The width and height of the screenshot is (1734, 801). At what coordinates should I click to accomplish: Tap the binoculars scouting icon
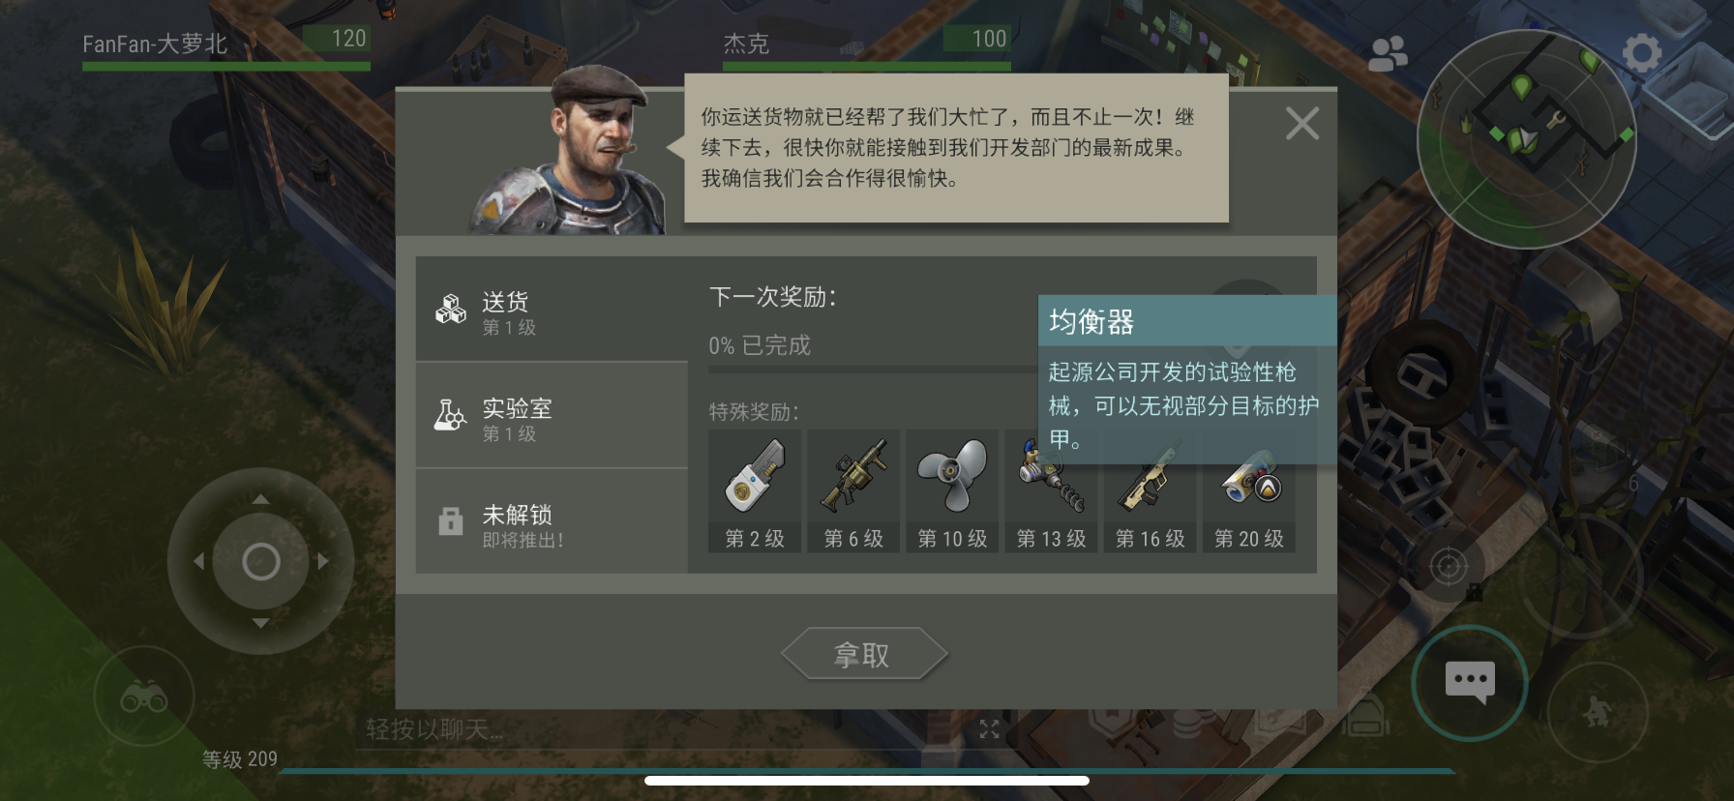144,697
